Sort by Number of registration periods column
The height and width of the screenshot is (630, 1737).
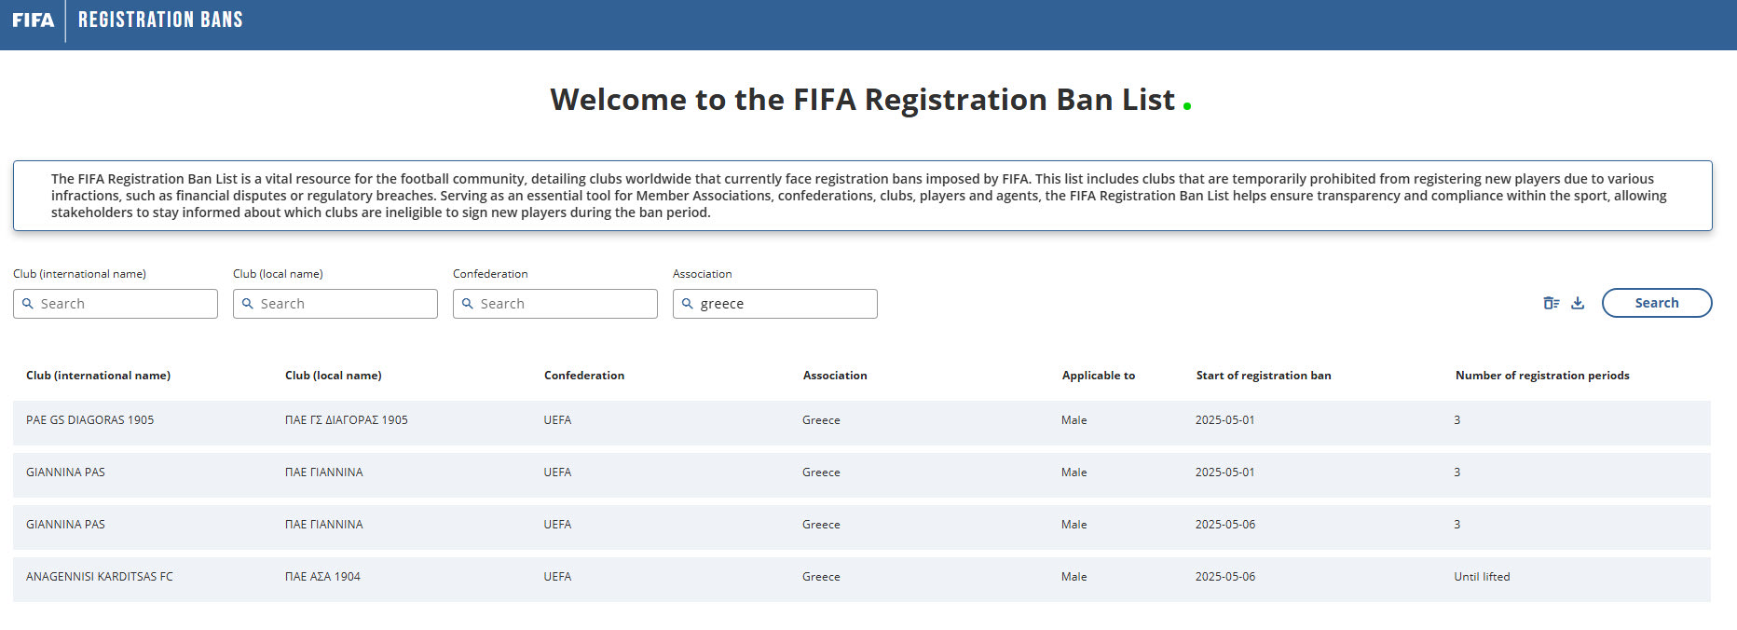(x=1541, y=376)
